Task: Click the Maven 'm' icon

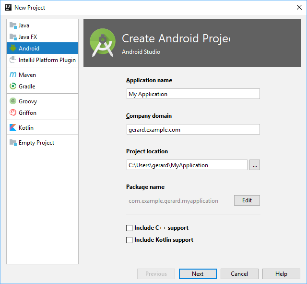Action: [13, 75]
